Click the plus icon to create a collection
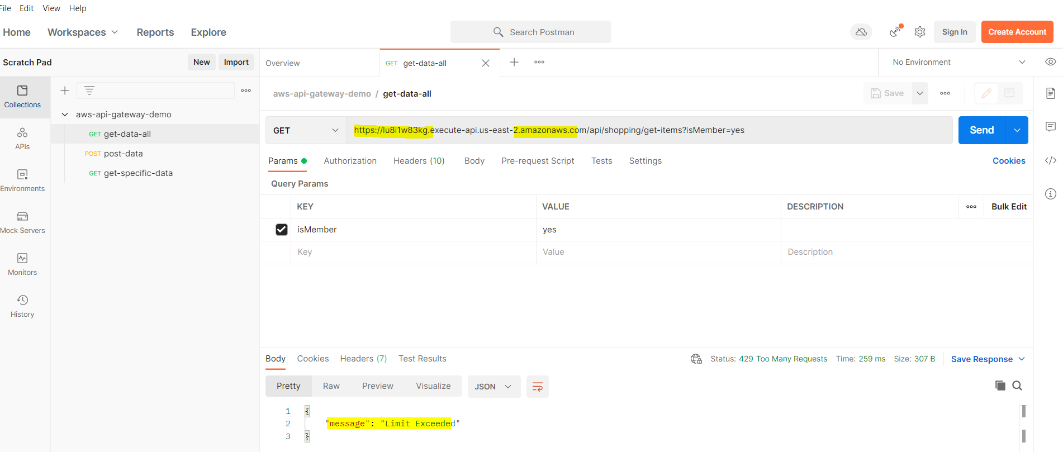The width and height of the screenshot is (1063, 452). pos(65,91)
